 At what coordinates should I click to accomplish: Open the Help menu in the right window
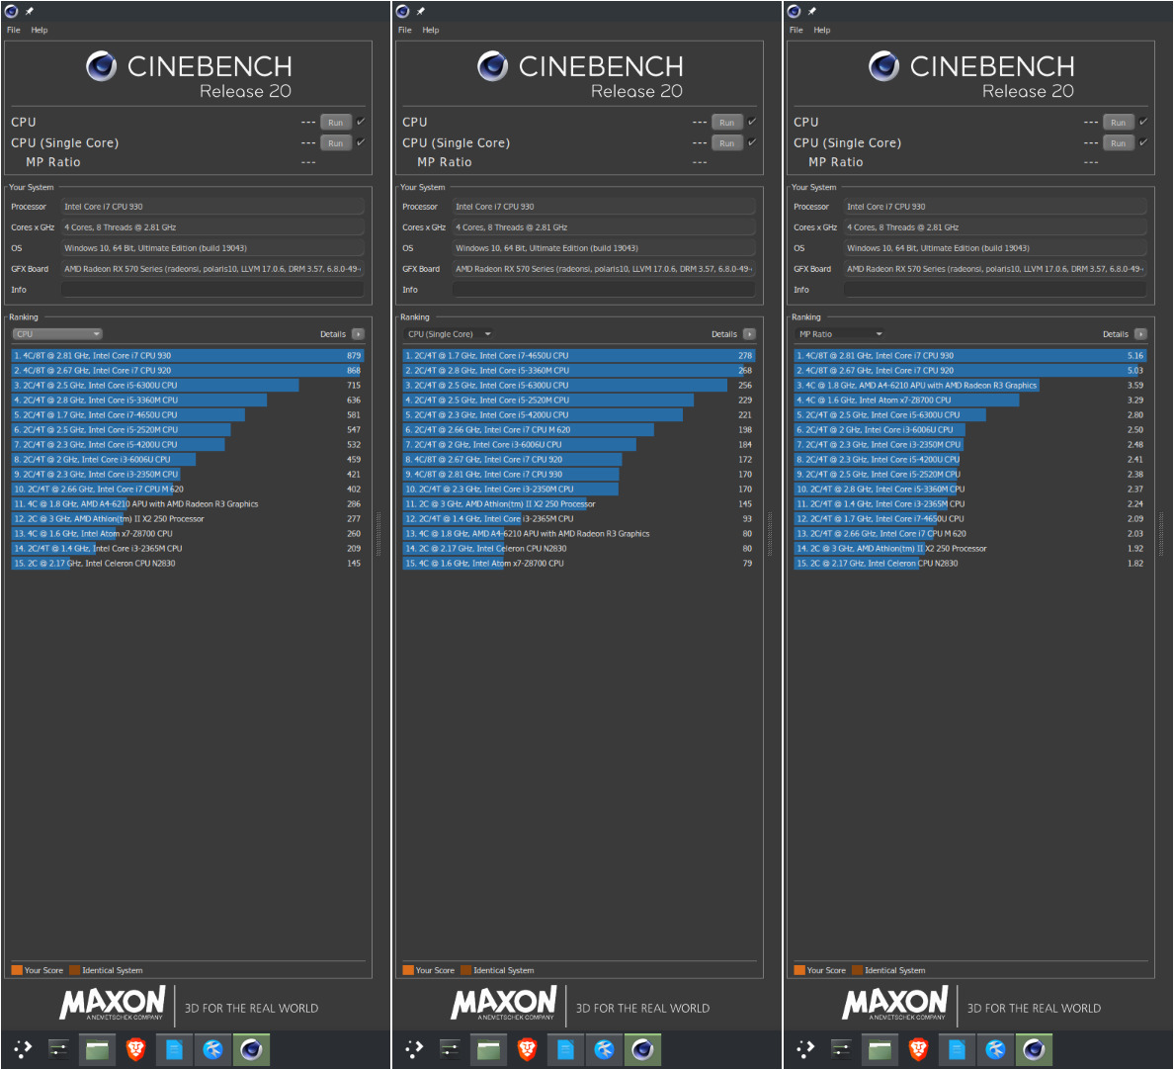tap(821, 30)
